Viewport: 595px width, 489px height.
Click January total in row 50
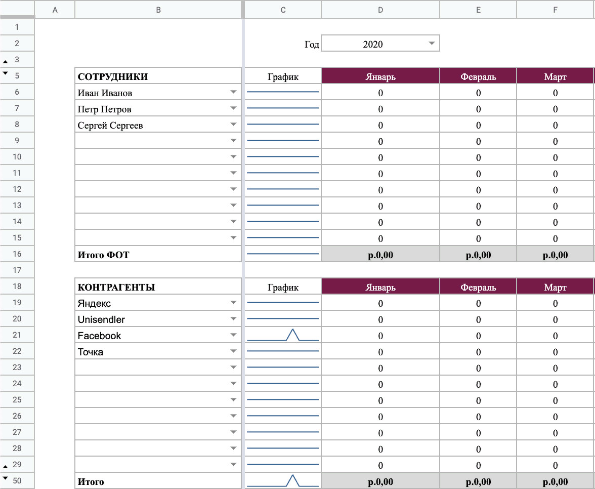click(x=380, y=481)
